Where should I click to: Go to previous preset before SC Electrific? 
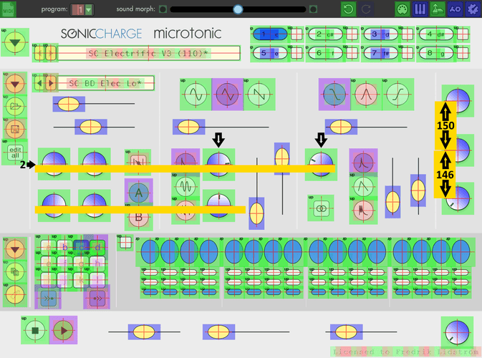click(x=39, y=53)
